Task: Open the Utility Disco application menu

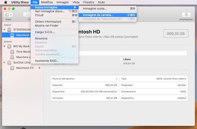Action: (20, 2)
